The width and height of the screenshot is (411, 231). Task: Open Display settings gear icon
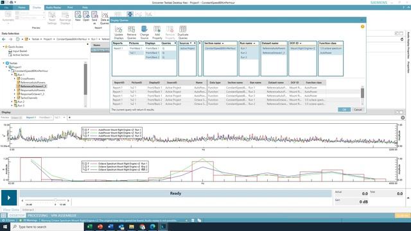403,118
